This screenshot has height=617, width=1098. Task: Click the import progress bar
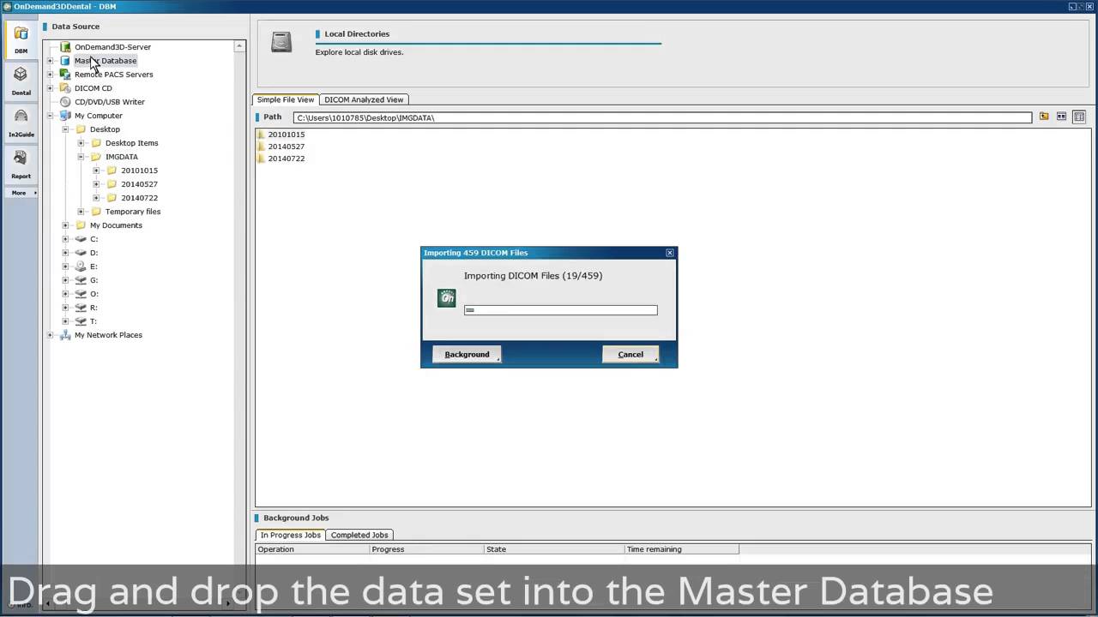tap(561, 310)
